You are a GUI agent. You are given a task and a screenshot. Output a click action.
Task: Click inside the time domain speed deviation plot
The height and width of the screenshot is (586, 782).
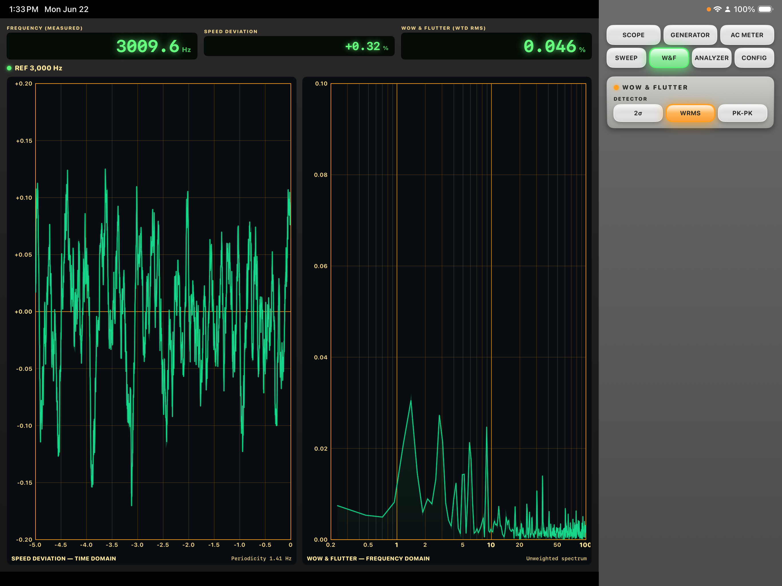163,311
